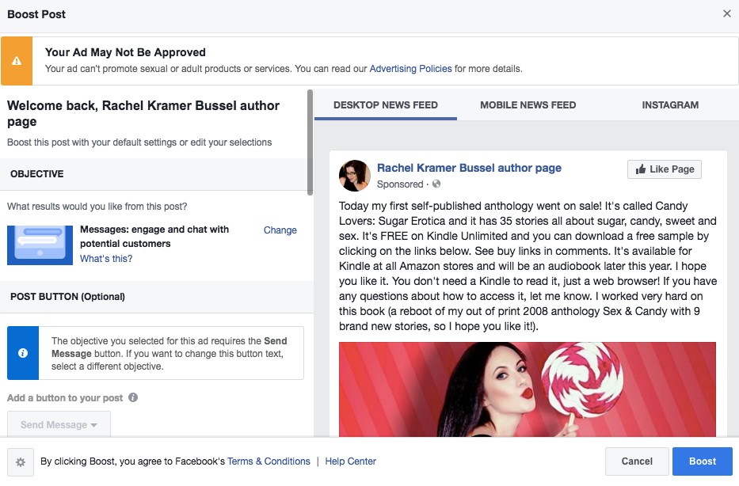Close the Boost Post dialog
The width and height of the screenshot is (739, 486).
(727, 13)
